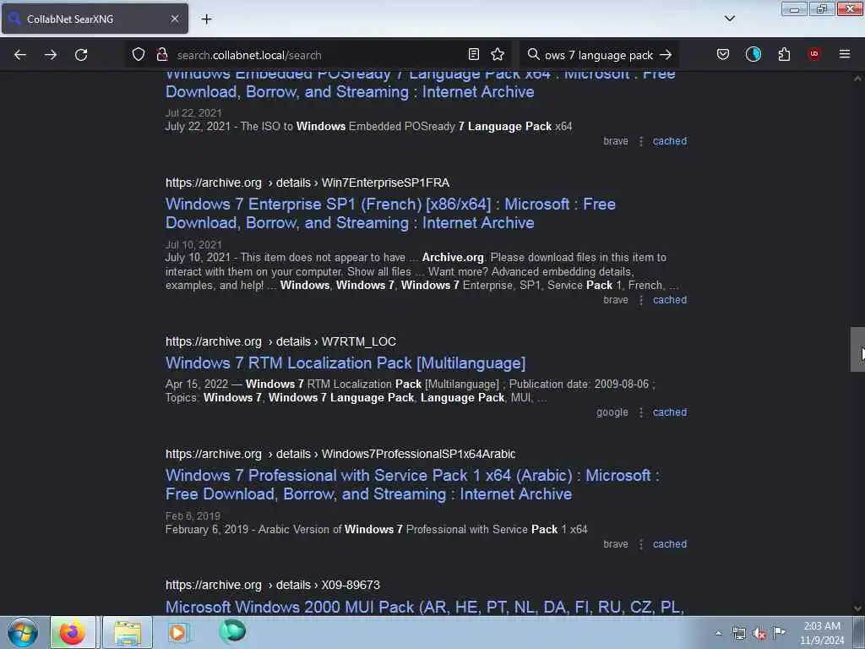Show hidden system tray icons
The image size is (865, 649).
pyautogui.click(x=718, y=634)
